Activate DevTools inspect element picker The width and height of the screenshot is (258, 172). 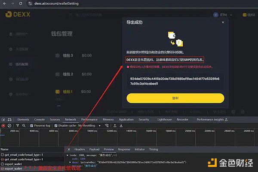[3, 120]
